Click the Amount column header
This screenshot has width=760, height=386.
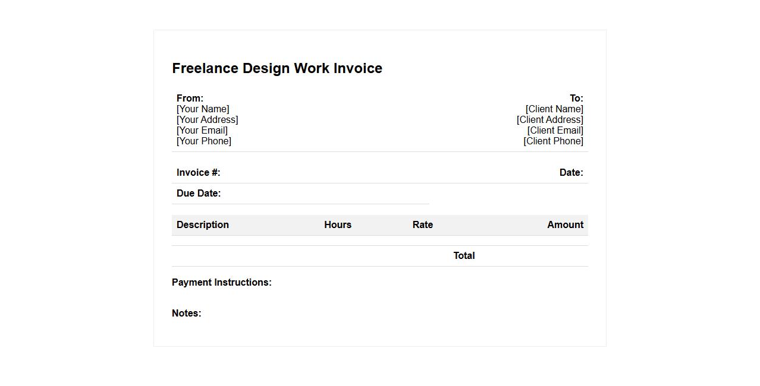[565, 225]
